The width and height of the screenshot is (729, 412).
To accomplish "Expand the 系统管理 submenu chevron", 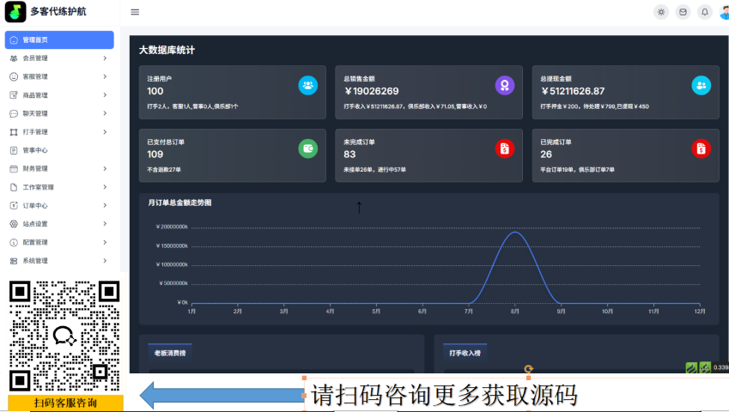I will tap(105, 261).
